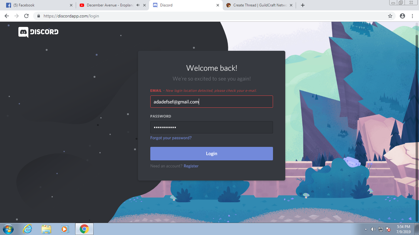This screenshot has height=235, width=419.
Task: Close the Discord tab
Action: point(218,5)
